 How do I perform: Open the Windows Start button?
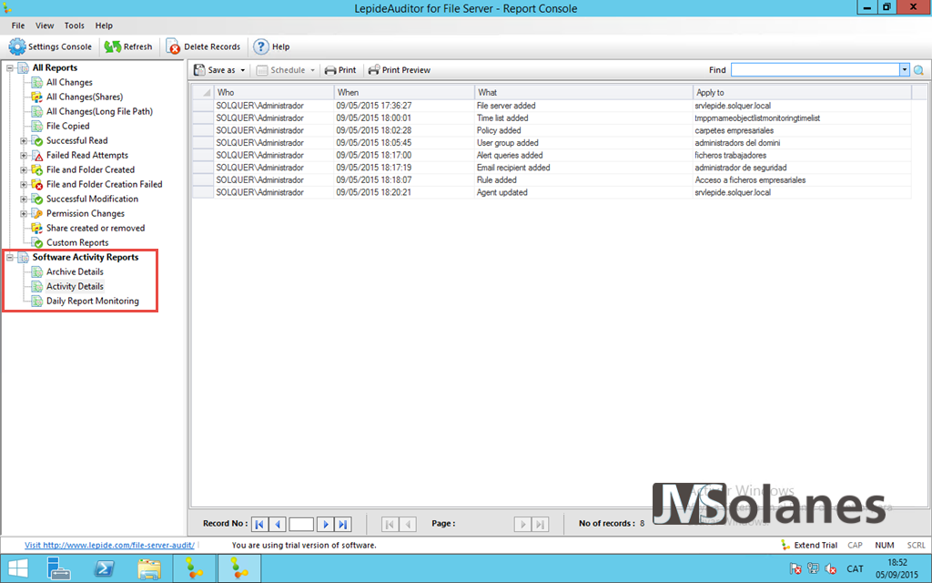18,568
